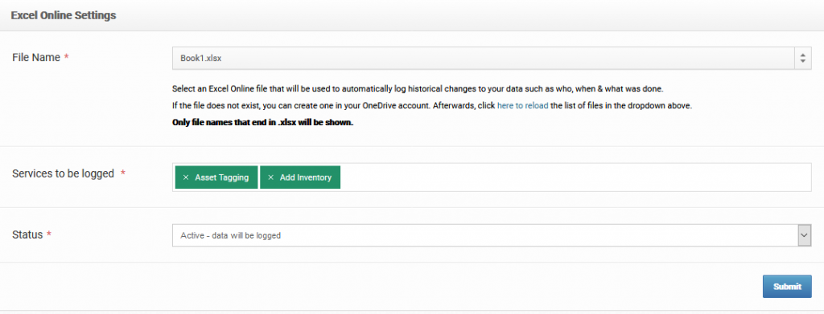Remove the Add Inventory tag with its x icon

click(x=270, y=177)
